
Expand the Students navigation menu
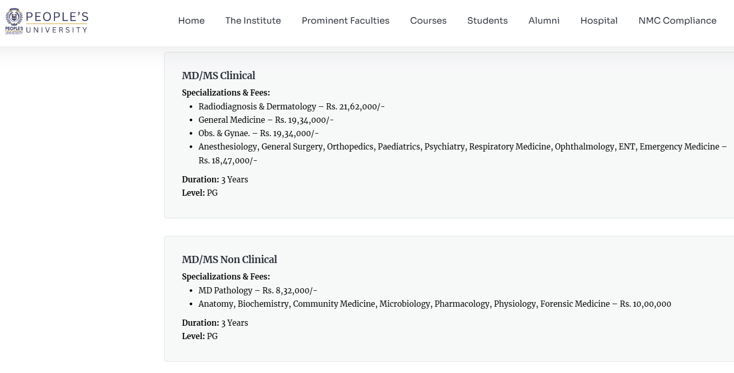pyautogui.click(x=487, y=21)
